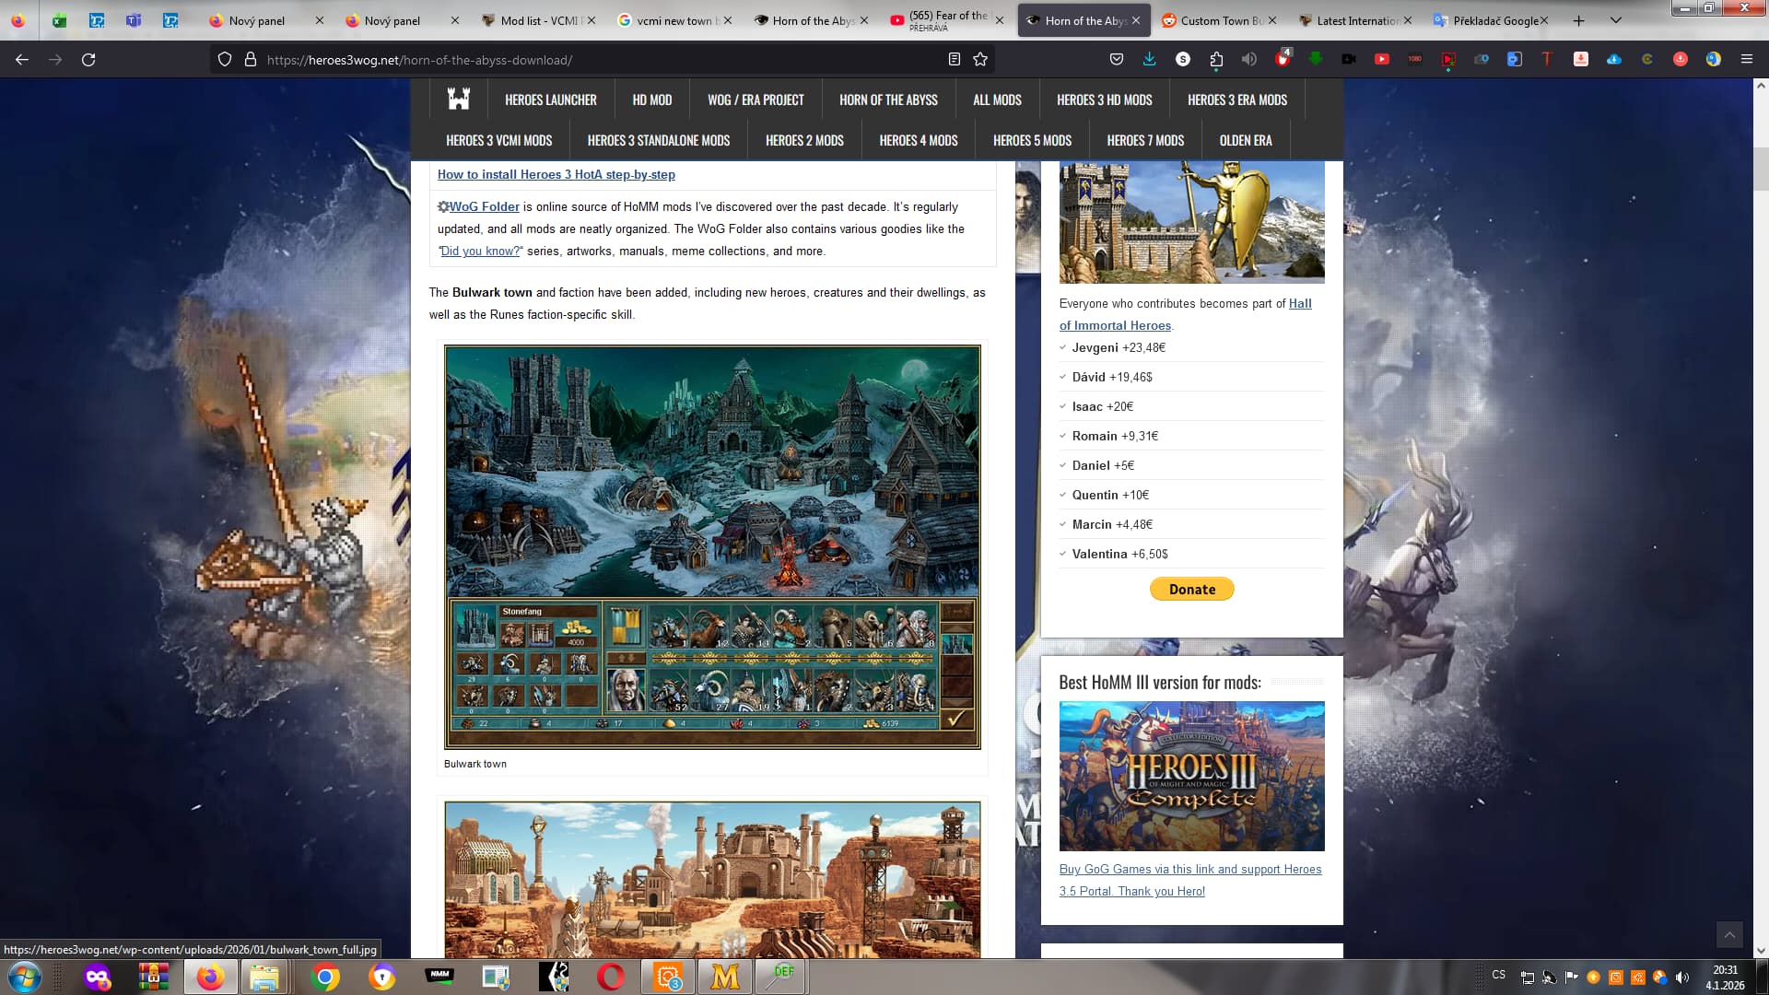Open the Bulwark town screenshot thumbnail
The image size is (1769, 995).
pyautogui.click(x=711, y=546)
